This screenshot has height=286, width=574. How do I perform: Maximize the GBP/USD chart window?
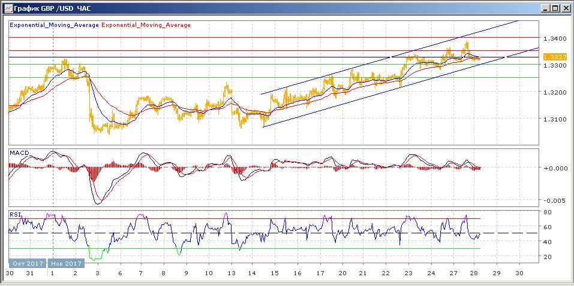(555, 8)
